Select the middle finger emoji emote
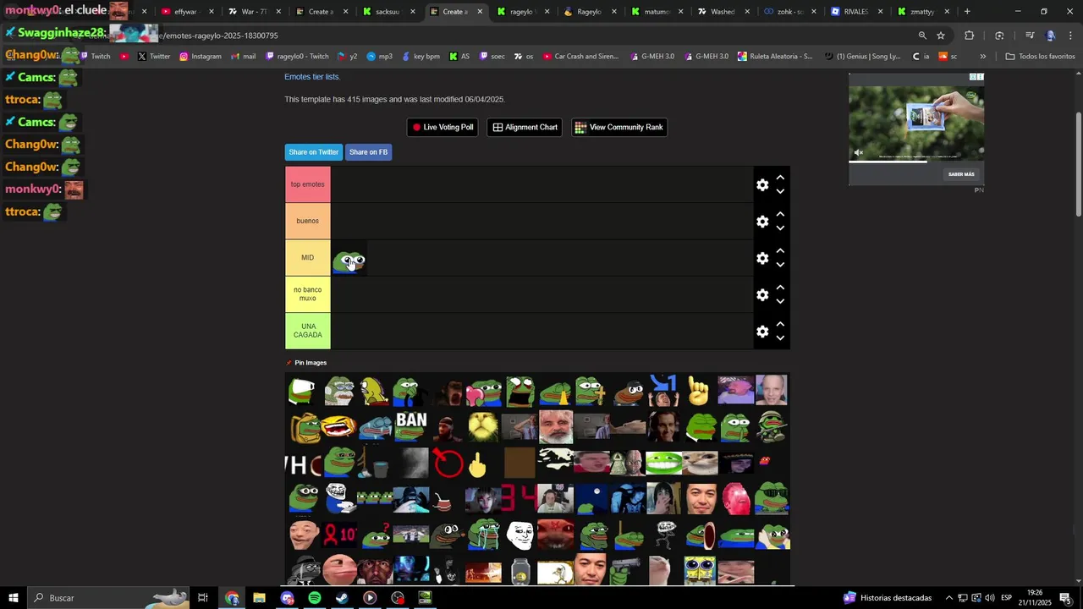 (x=478, y=464)
